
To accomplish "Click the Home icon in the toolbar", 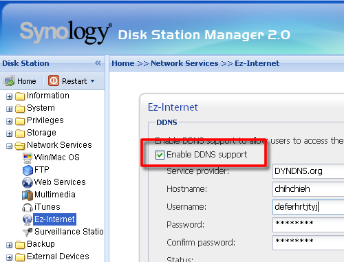I will click(10, 81).
